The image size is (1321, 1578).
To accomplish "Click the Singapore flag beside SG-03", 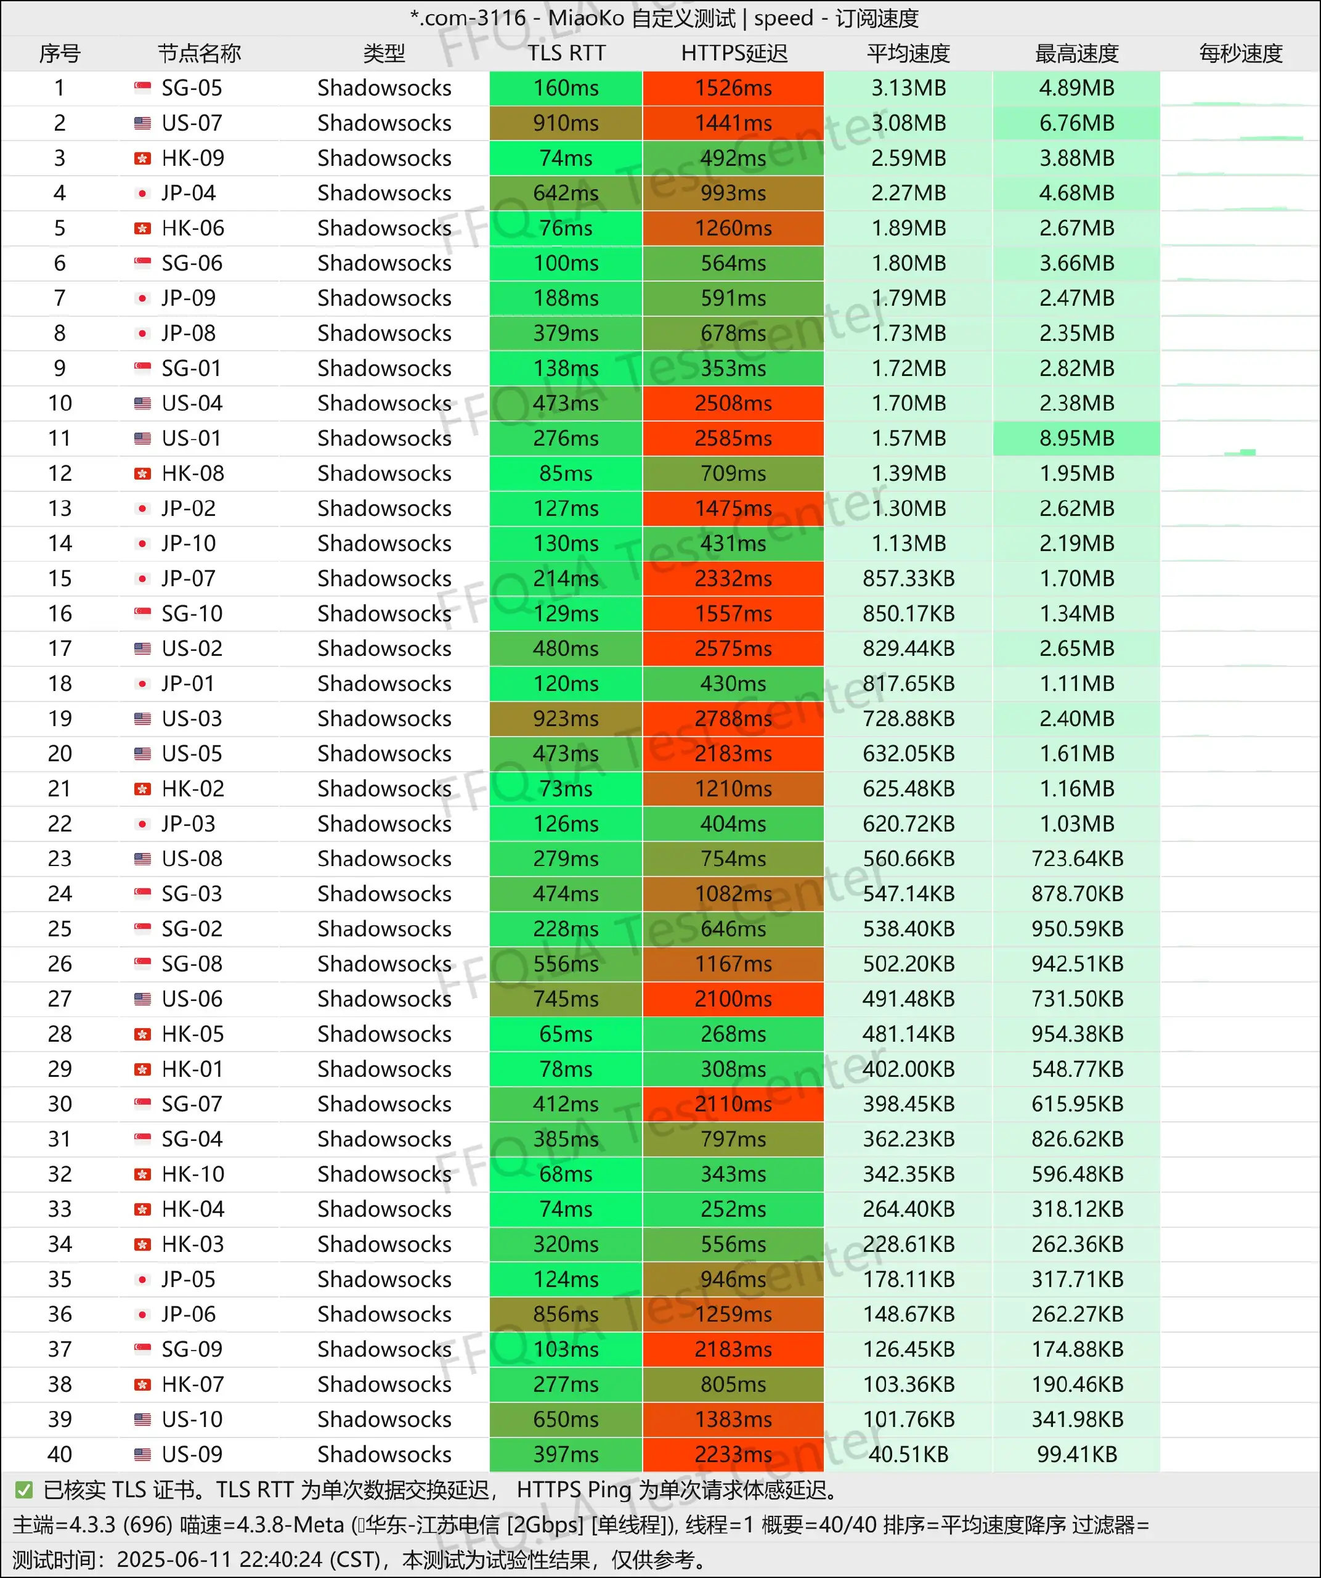I will 143,893.
